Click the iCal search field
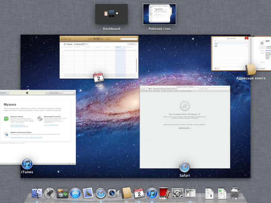The height and width of the screenshot is (203, 271). point(129,39)
